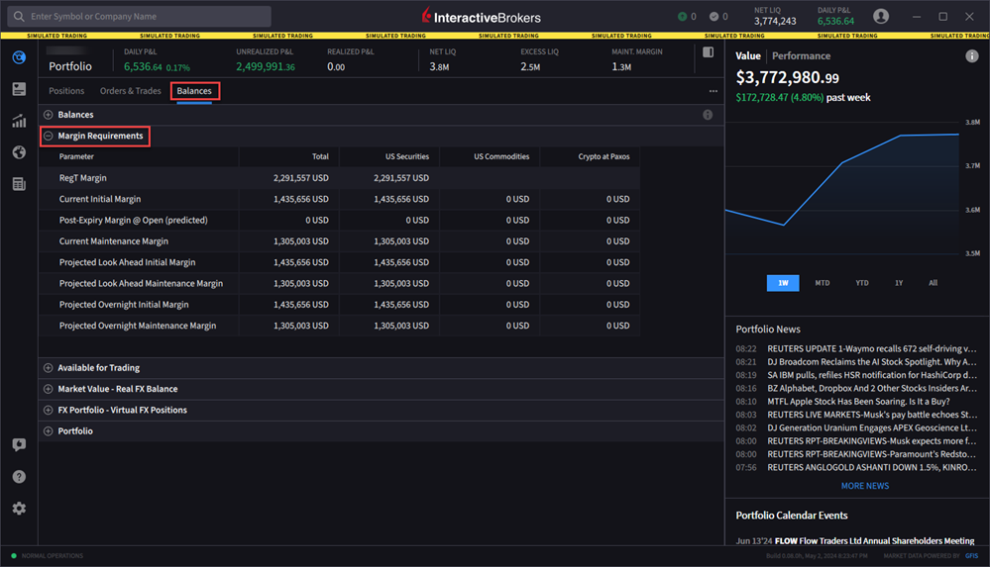
Task: Open the three-dots more options menu
Action: tap(713, 91)
